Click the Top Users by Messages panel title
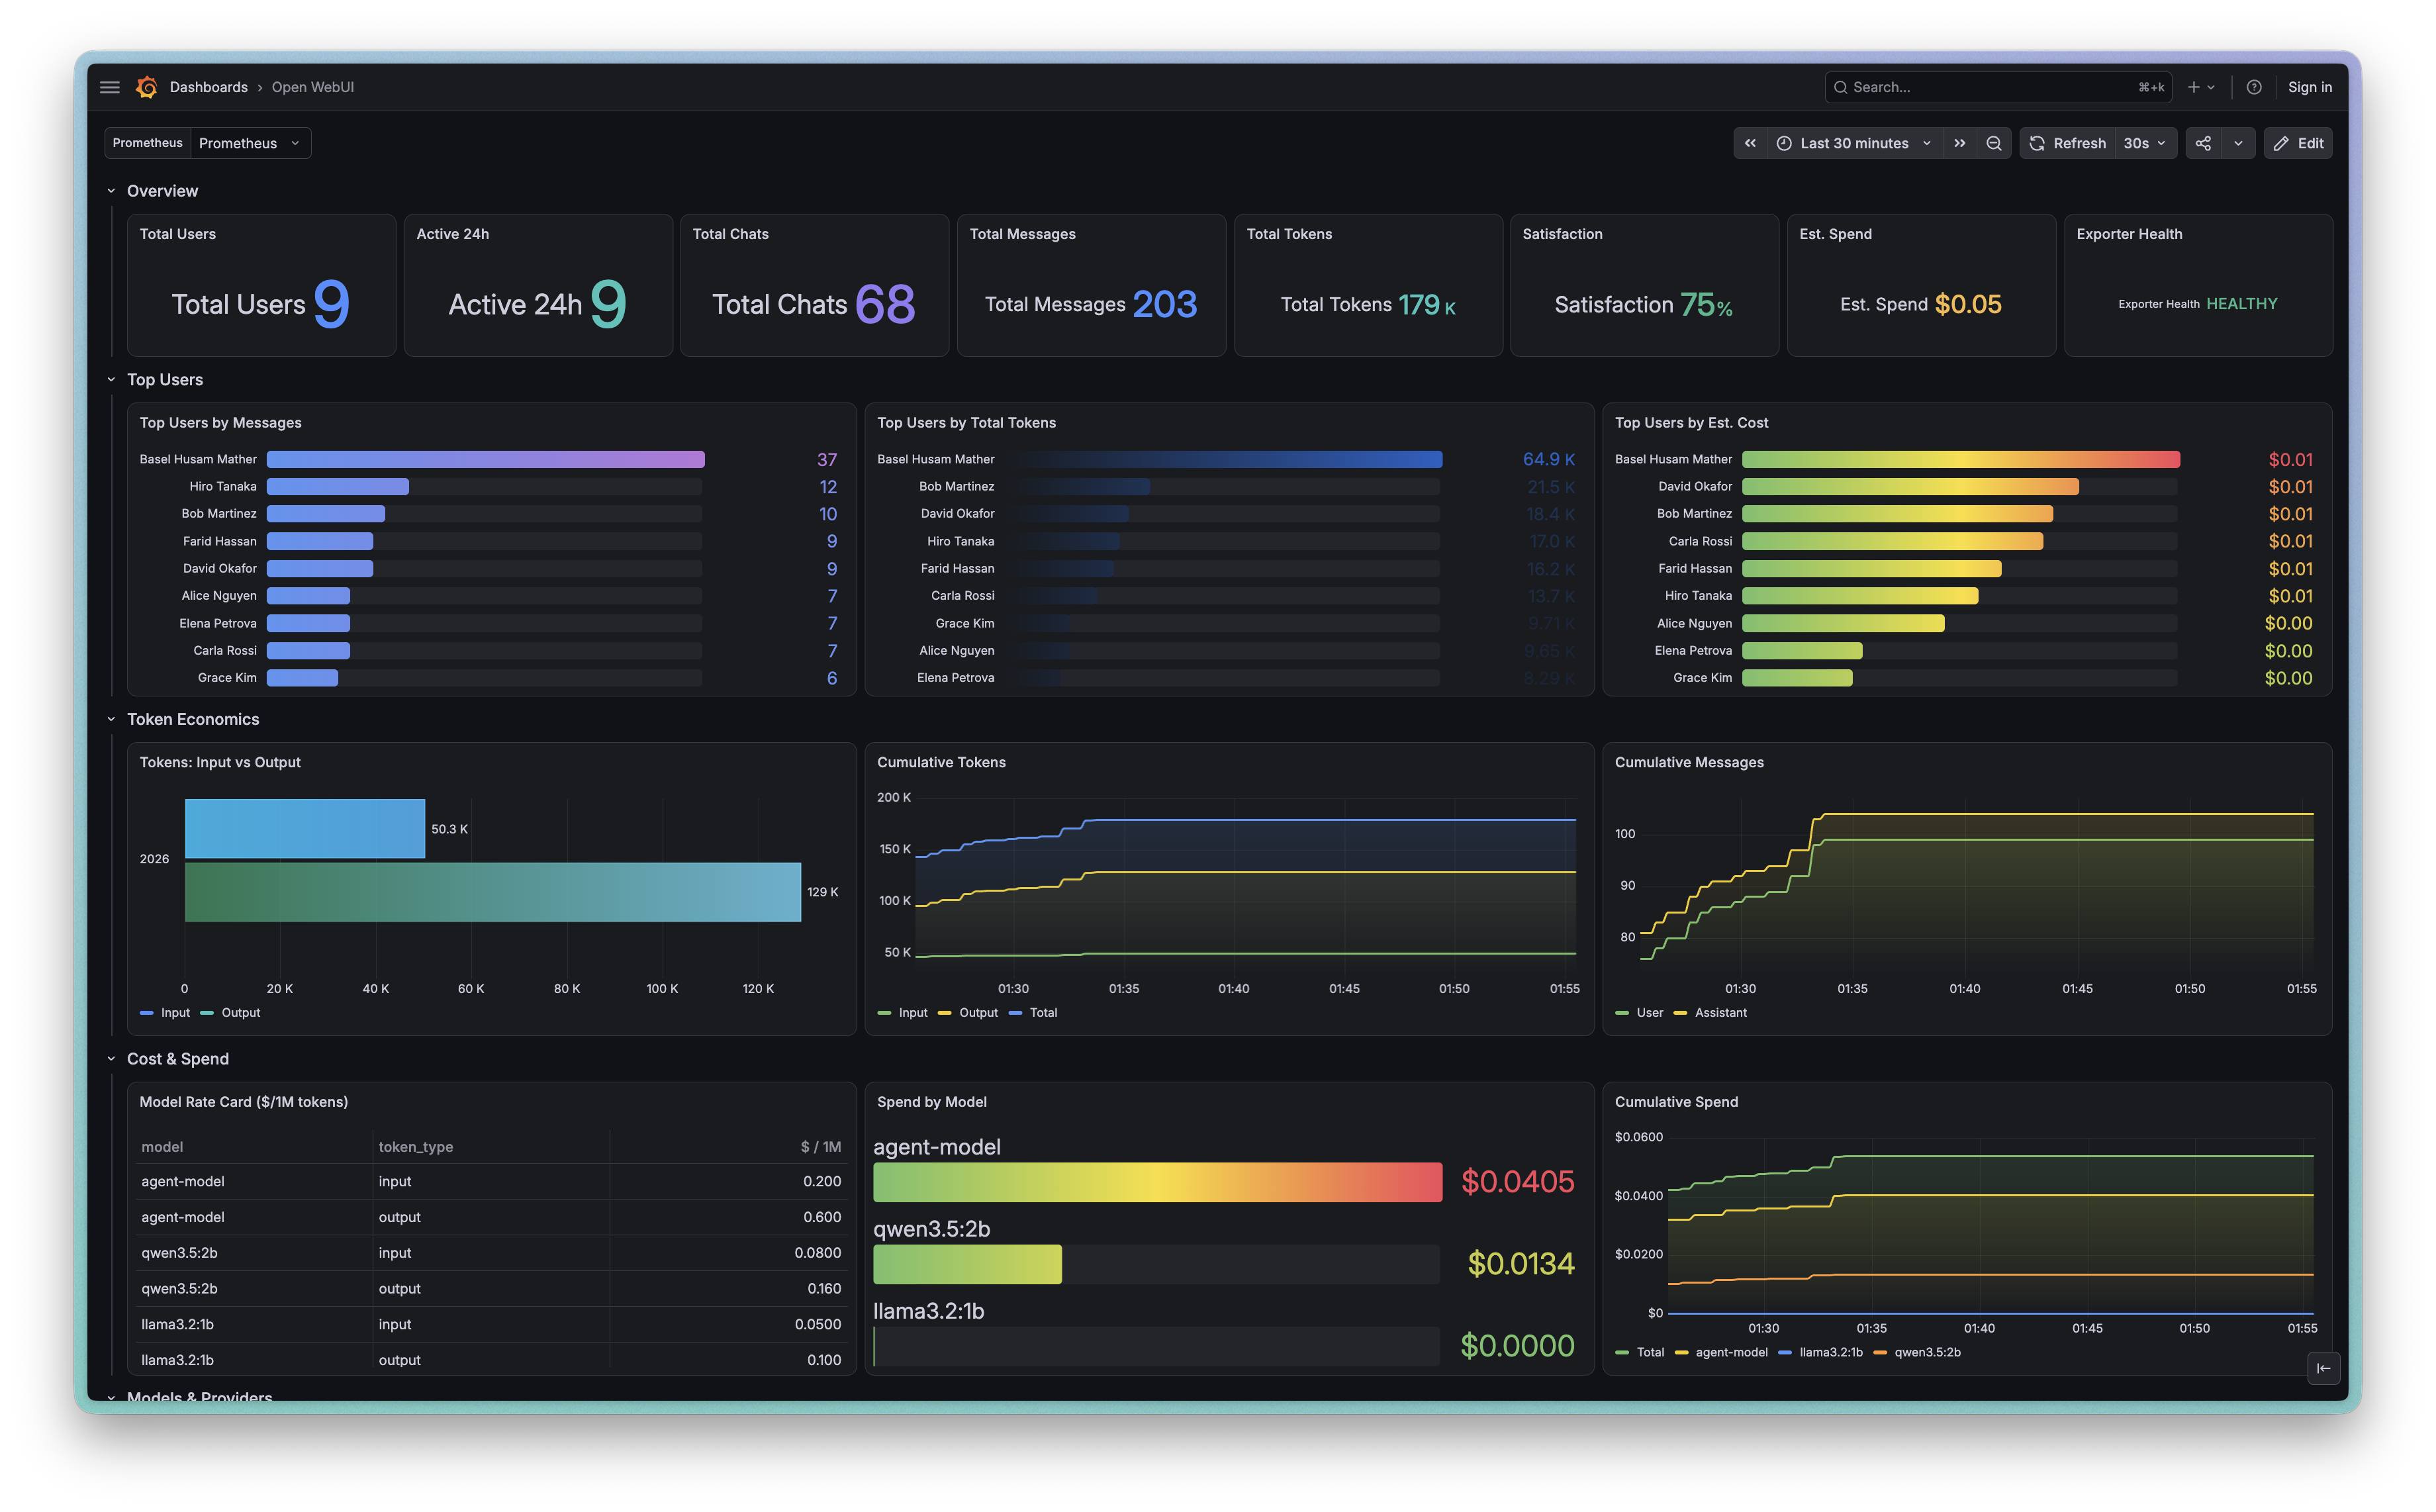This screenshot has width=2436, height=1512. click(220, 423)
